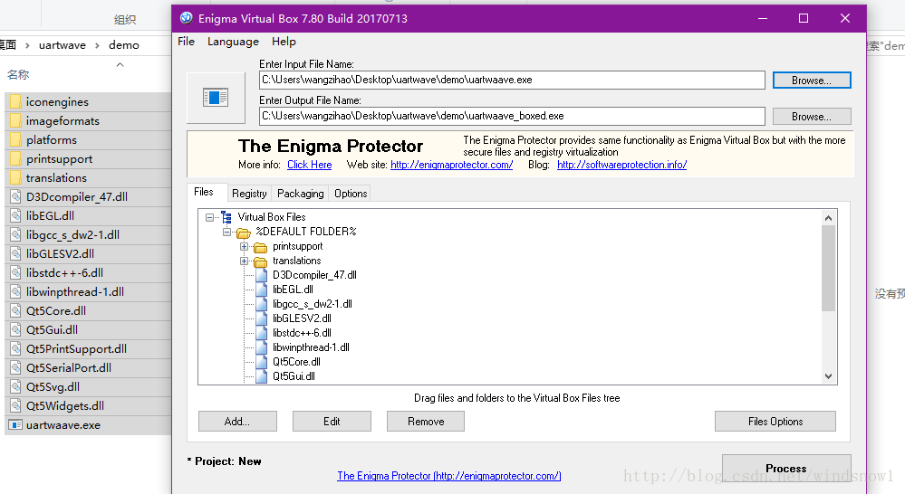This screenshot has width=905, height=494.
Task: Select Qt5Gui.dll in the Explorer file list
Action: (x=88, y=330)
